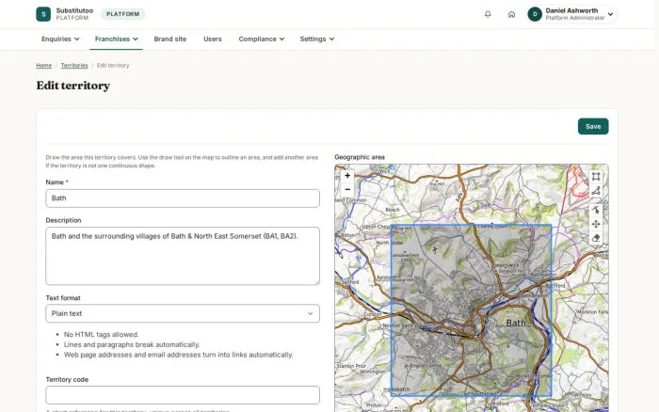Select the eraser remove-shape tool
Image resolution: width=659 pixels, height=412 pixels.
click(596, 238)
